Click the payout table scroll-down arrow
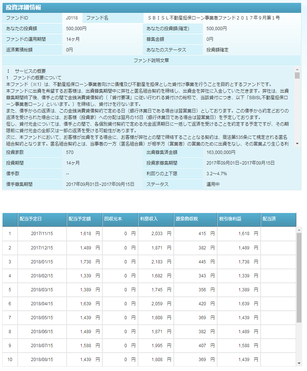 pos(299,363)
